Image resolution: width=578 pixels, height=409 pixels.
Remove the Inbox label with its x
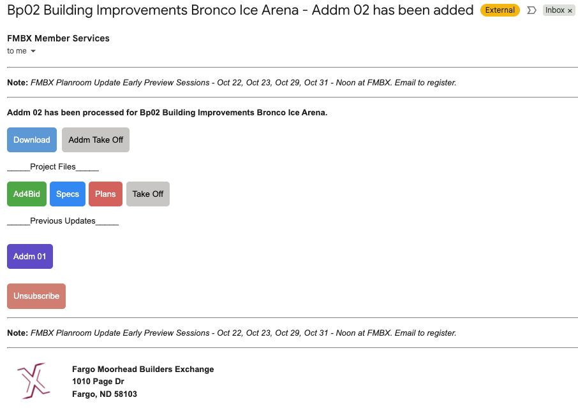pyautogui.click(x=570, y=11)
